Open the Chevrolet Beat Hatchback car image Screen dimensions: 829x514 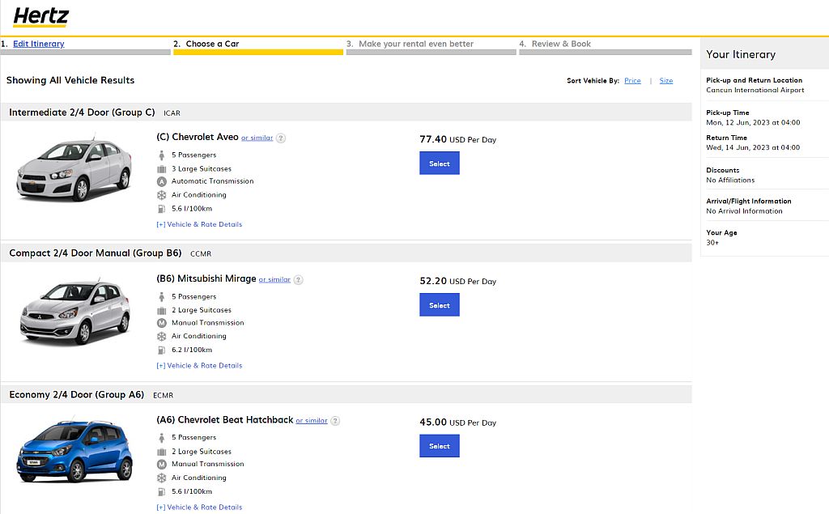point(74,450)
